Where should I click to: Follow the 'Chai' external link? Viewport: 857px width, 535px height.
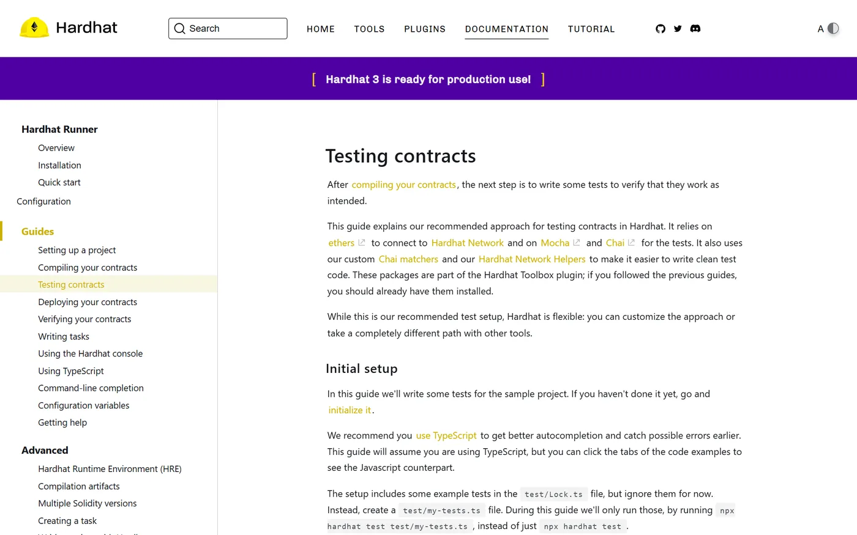pos(620,243)
